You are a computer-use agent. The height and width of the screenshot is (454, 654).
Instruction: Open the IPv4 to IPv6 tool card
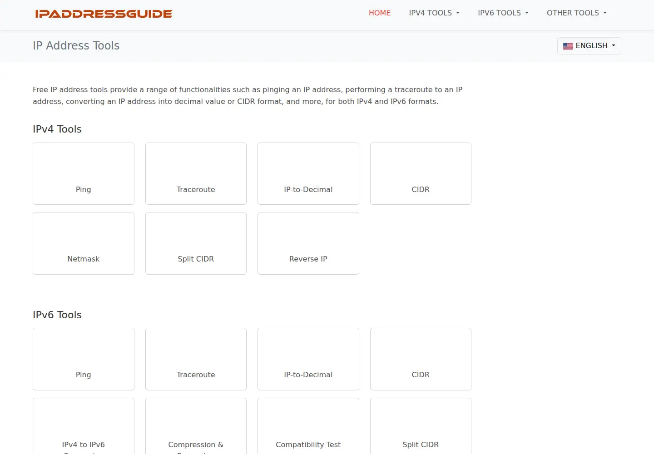point(84,426)
